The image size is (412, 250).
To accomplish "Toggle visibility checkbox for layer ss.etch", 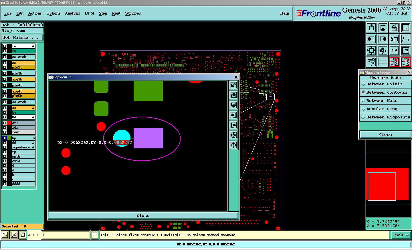I will 5,102.
